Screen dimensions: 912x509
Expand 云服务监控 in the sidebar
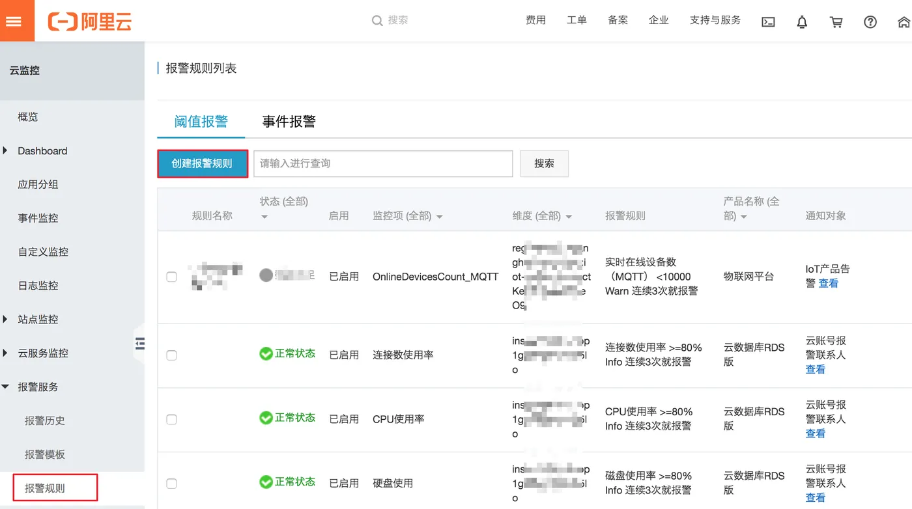5,353
